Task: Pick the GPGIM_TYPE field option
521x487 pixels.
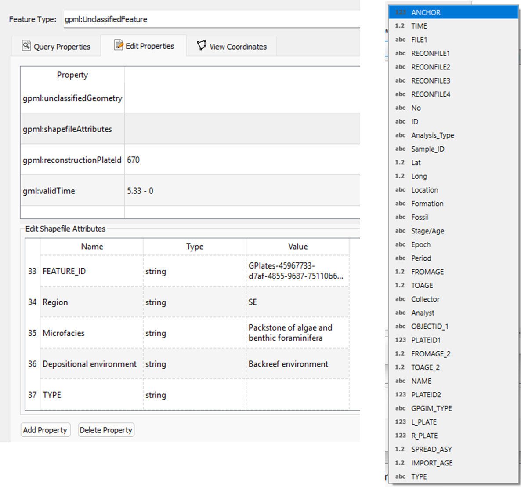Action: click(x=431, y=408)
